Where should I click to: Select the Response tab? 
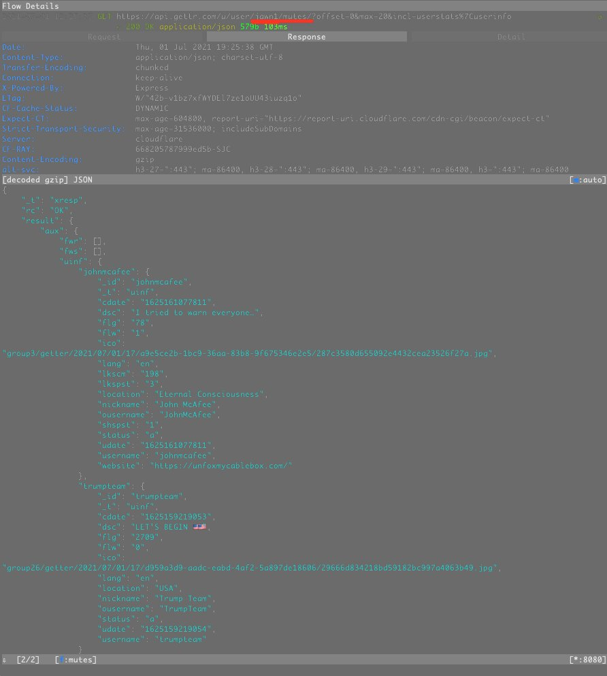[306, 37]
